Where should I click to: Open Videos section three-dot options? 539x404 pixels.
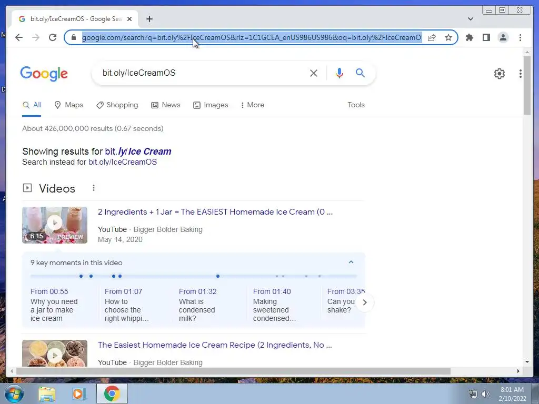click(x=94, y=188)
